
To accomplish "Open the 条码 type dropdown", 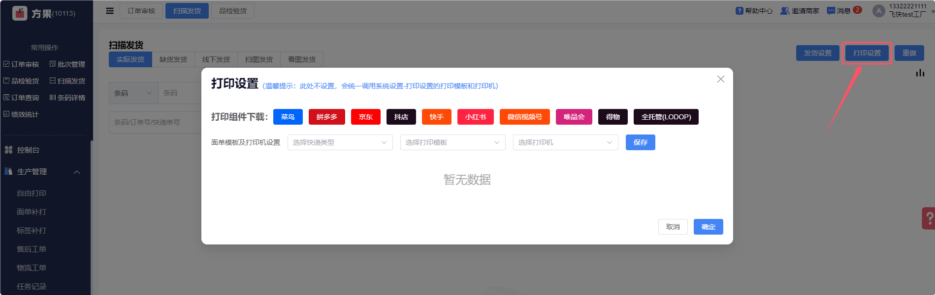I will click(133, 93).
